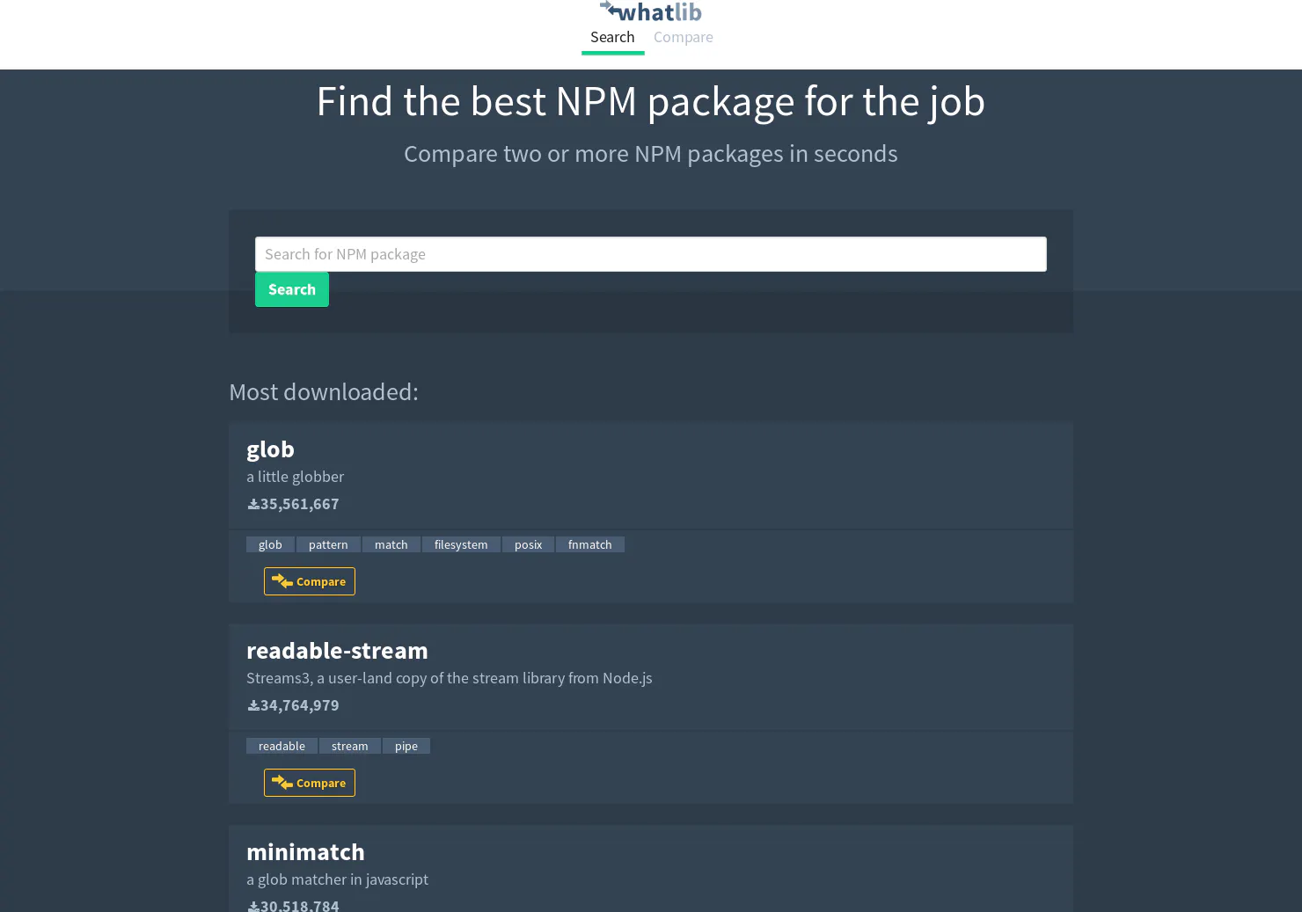Image resolution: width=1302 pixels, height=912 pixels.
Task: Open the Search tab
Action: click(x=612, y=37)
